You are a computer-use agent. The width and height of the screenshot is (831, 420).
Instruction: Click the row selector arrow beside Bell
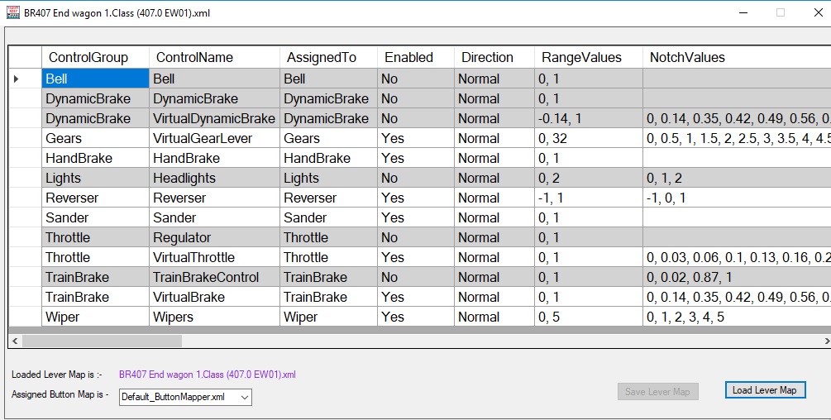17,79
